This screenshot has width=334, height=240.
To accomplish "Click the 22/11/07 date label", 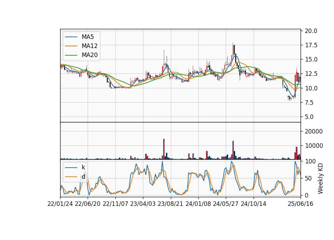I will point(116,204).
